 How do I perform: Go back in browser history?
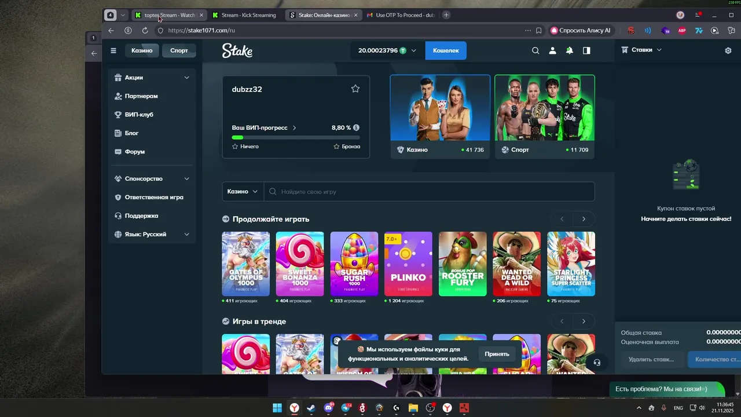(x=111, y=30)
